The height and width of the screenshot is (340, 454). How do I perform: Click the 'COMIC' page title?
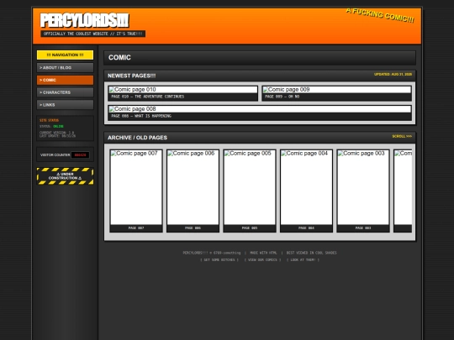click(x=119, y=58)
